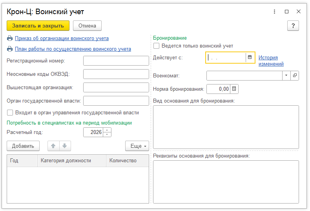Viewport: 310px width, 211px height.
Task: Check Входит в орган управления государственной власти
Action: pos(10,113)
